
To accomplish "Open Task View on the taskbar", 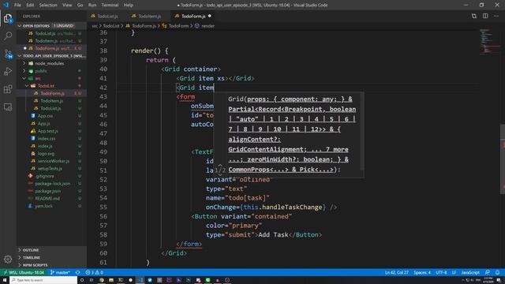I will point(92,280).
